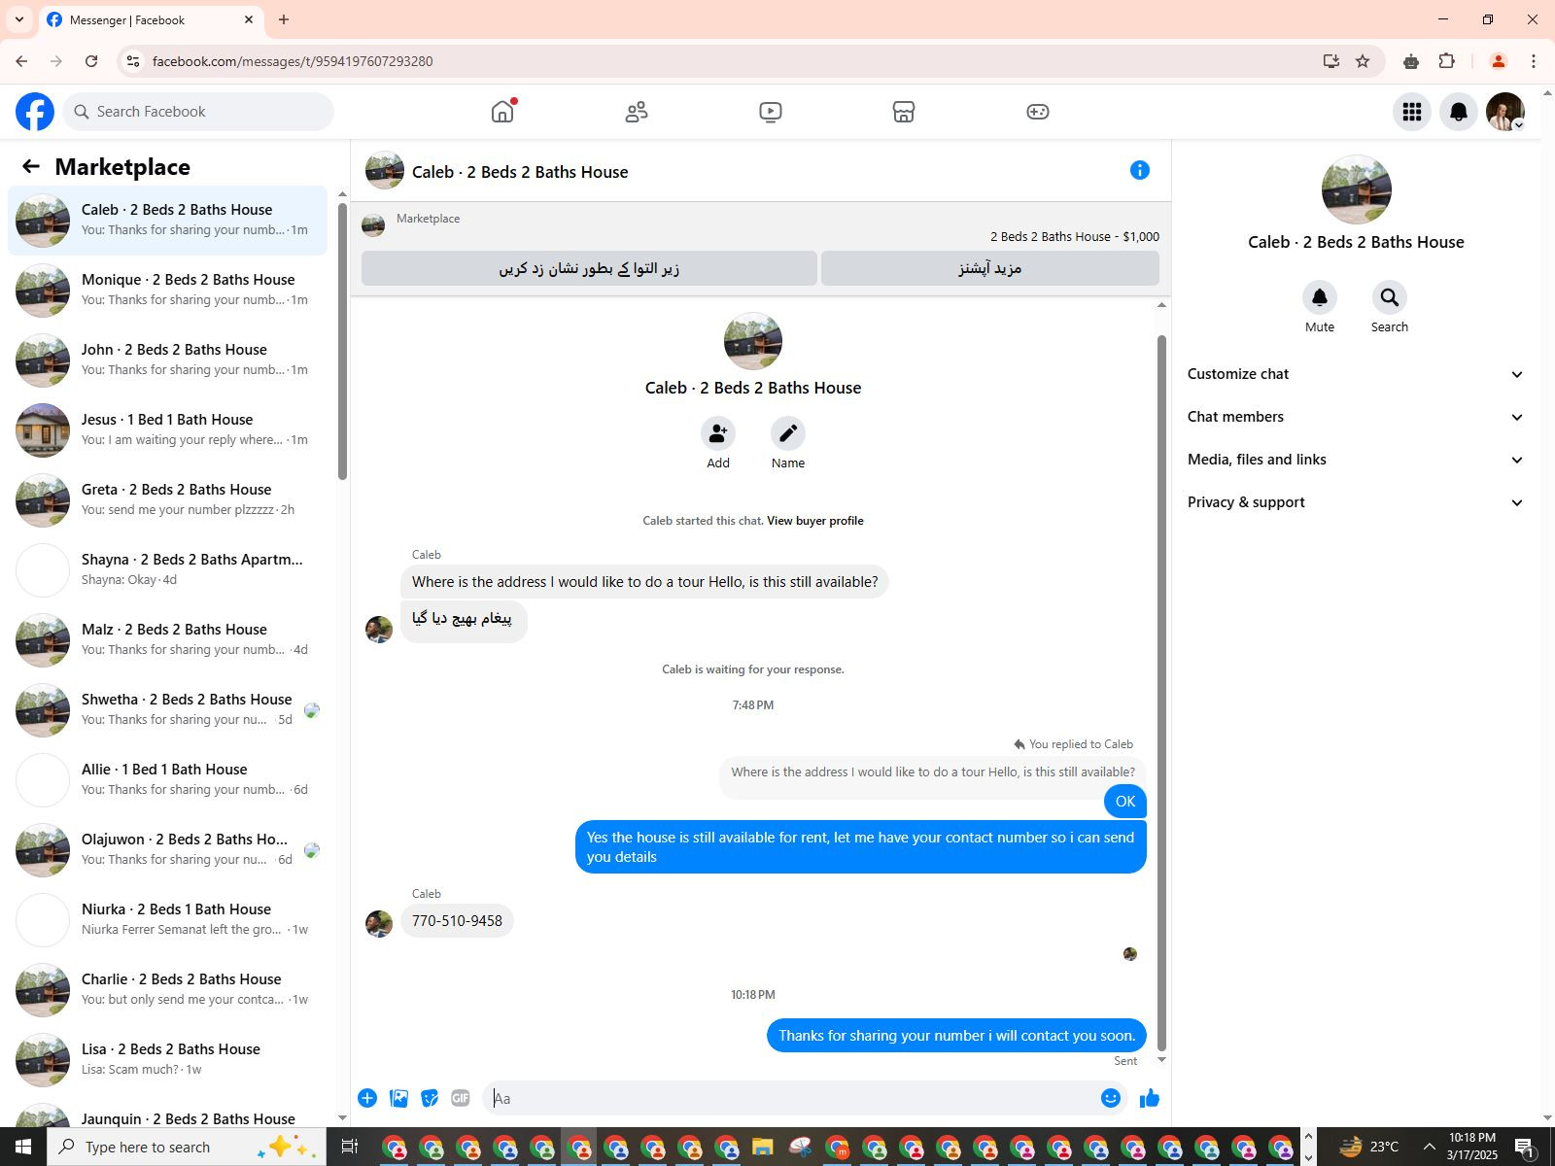Open the tab search dropdown arrow
This screenshot has width=1555, height=1166.
click(19, 19)
